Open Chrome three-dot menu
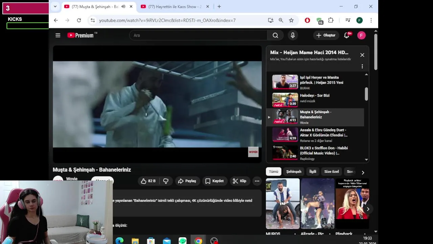The image size is (433, 244). click(371, 20)
